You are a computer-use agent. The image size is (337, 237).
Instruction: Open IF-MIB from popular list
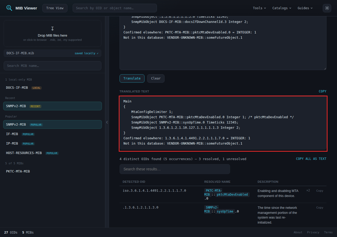tap(52, 134)
